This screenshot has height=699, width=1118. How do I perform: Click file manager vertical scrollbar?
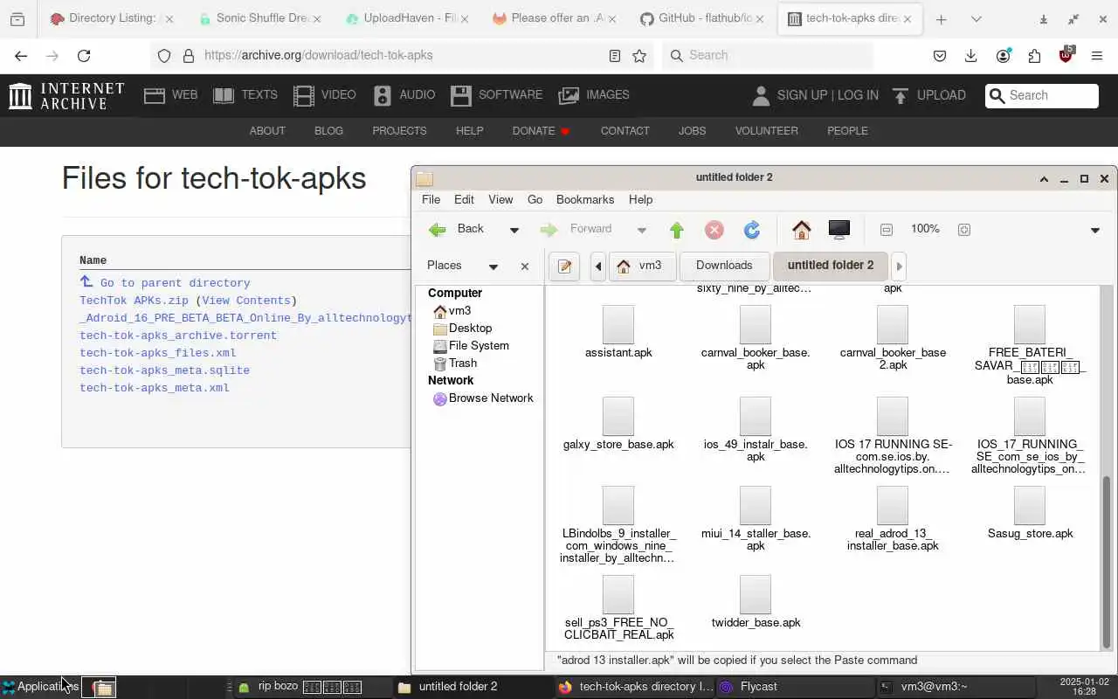click(1107, 562)
